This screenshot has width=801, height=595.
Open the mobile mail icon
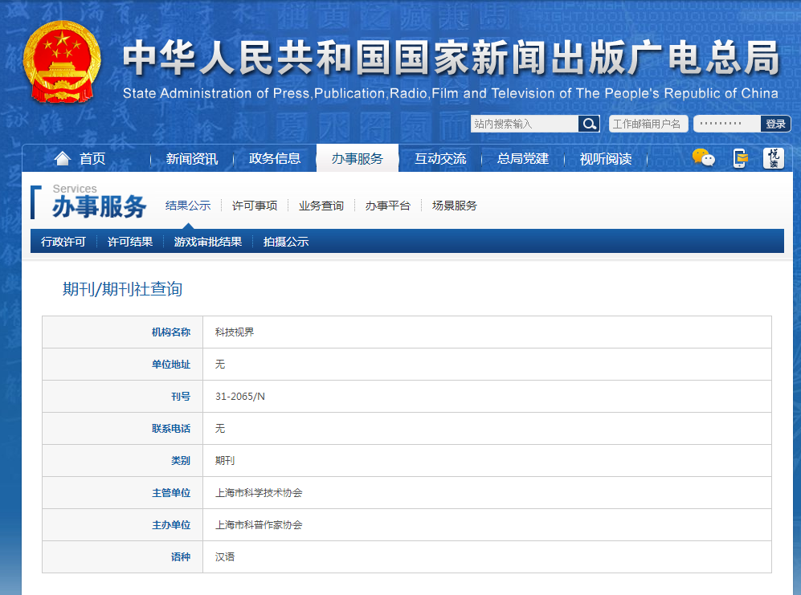739,158
